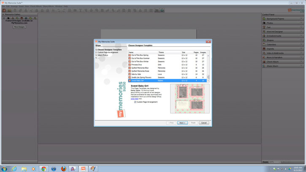The width and height of the screenshot is (306, 172).
Task: Select the Out of the Box-Summer template
Action: (x=168, y=58)
